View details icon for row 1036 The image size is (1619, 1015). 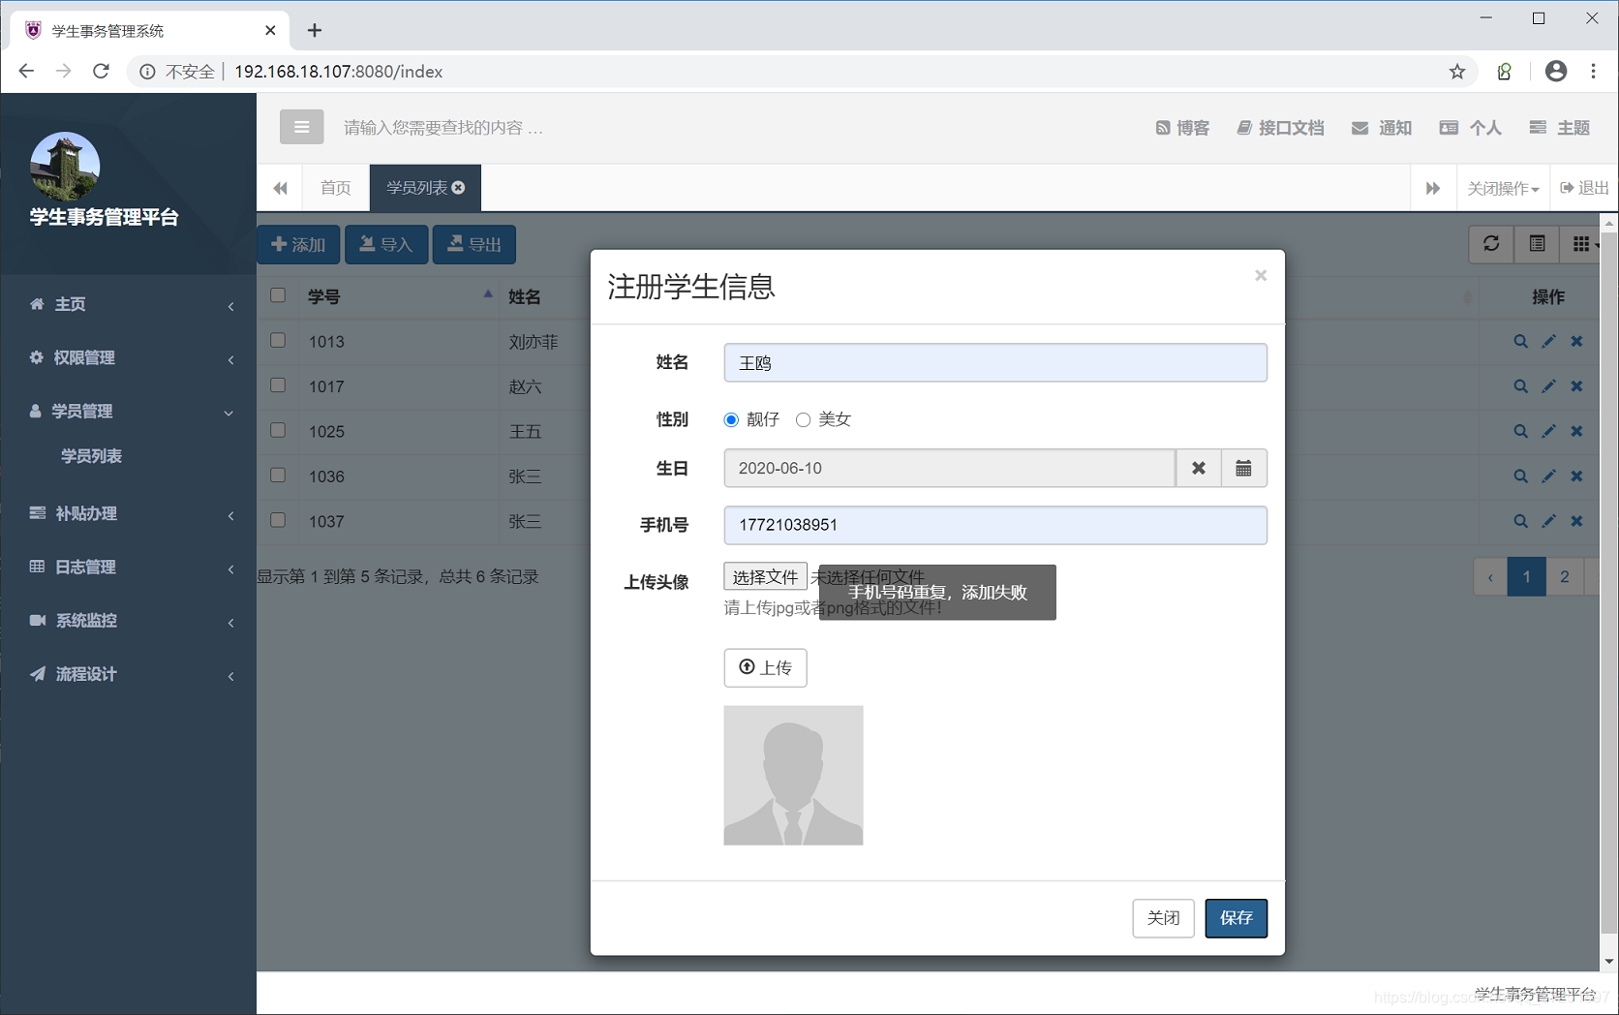pyautogui.click(x=1520, y=476)
